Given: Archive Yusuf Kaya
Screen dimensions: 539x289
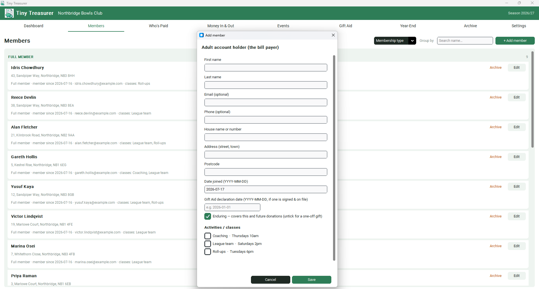Looking at the screenshot, I should [x=496, y=187].
